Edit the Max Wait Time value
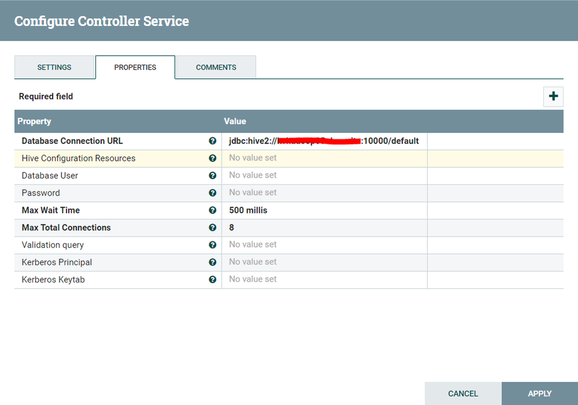This screenshot has width=578, height=405. 324,211
